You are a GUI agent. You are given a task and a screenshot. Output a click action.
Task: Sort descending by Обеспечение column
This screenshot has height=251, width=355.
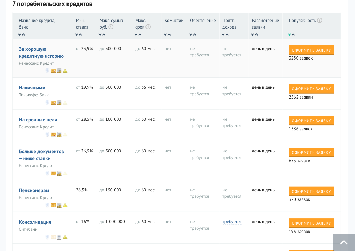(191, 35)
